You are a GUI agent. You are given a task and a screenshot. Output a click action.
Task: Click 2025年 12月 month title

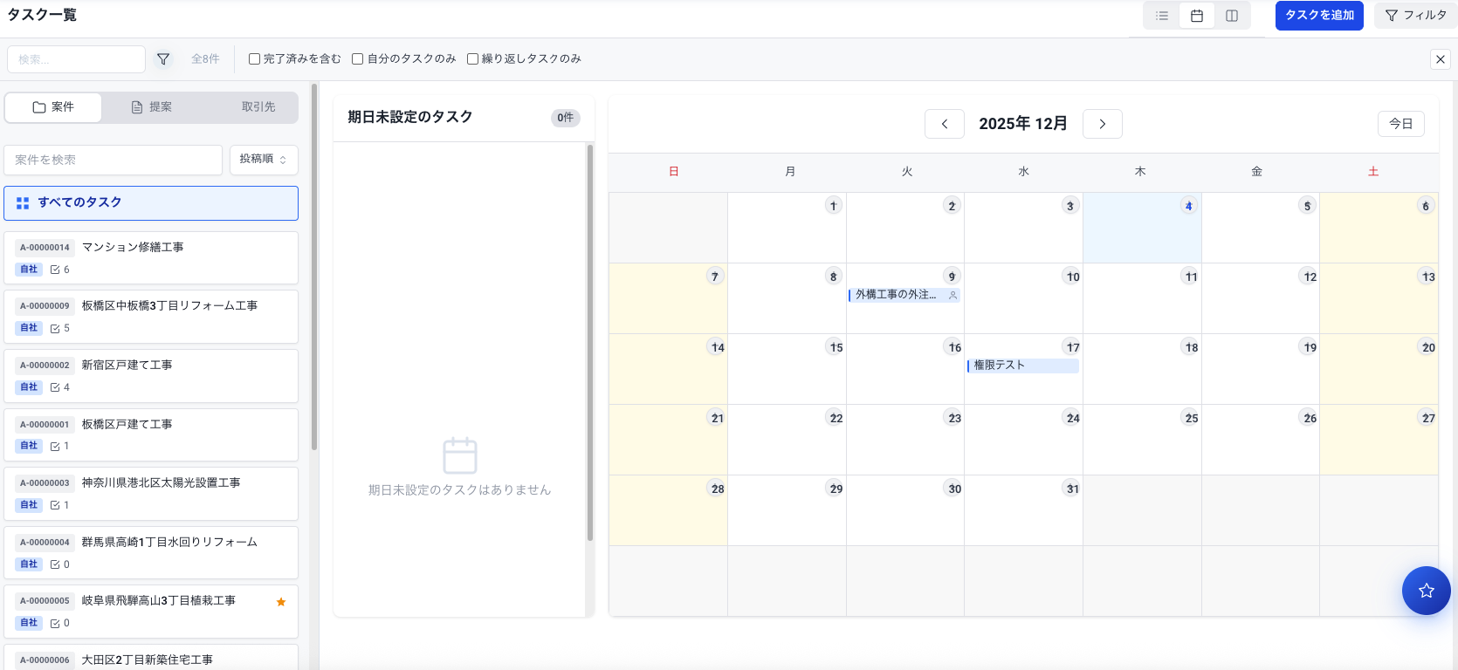1023,124
